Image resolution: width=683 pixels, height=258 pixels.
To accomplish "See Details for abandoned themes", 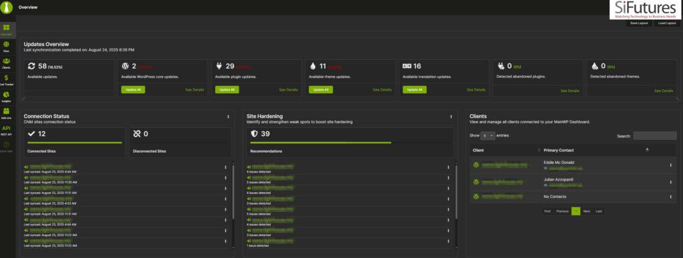I will pos(664,91).
